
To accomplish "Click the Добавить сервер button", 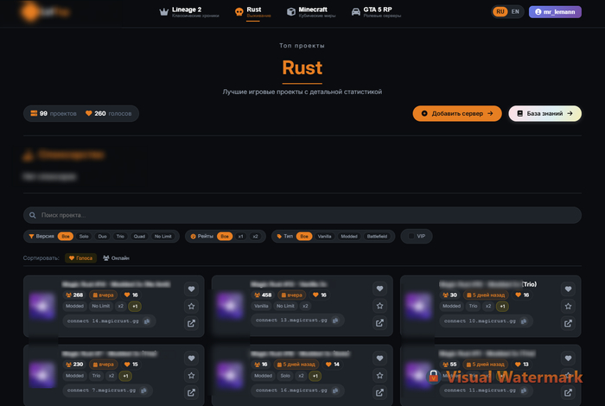I will [457, 113].
